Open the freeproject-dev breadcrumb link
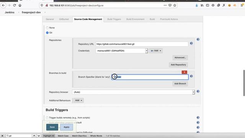The width and height of the screenshot is (245, 138). pos(31,12)
